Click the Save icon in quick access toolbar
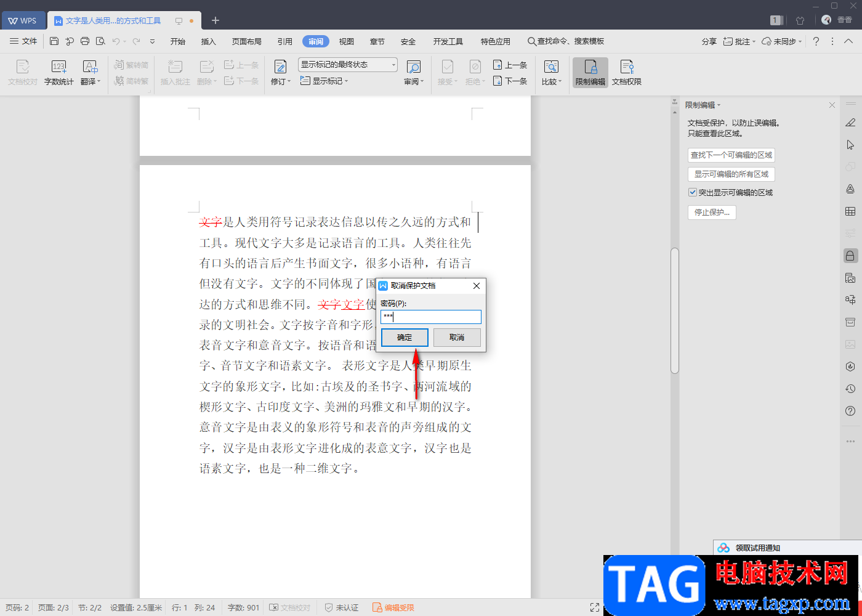The image size is (862, 616). 54,41
